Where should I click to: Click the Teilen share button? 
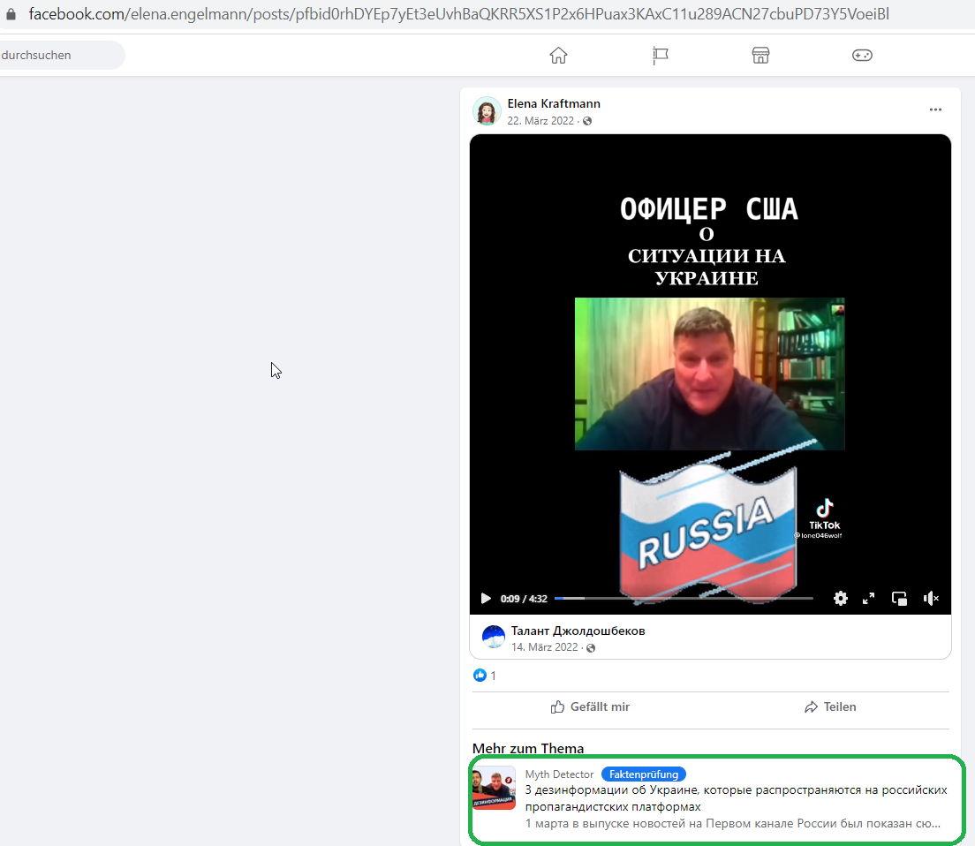pyautogui.click(x=830, y=706)
